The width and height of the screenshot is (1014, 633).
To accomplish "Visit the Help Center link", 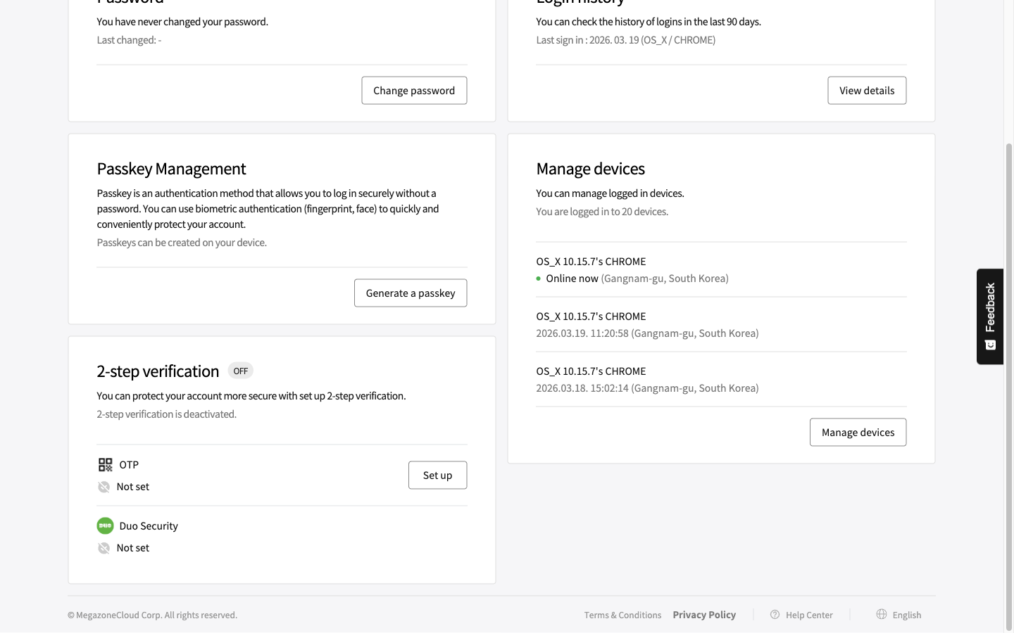I will [x=809, y=615].
